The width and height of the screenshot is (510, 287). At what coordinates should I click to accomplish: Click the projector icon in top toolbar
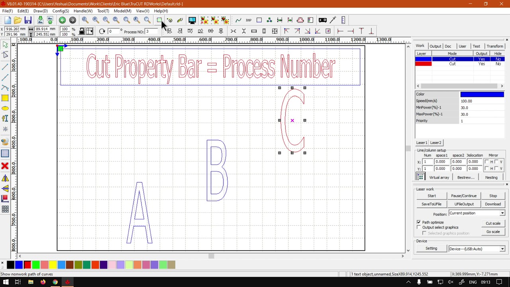tap(323, 20)
